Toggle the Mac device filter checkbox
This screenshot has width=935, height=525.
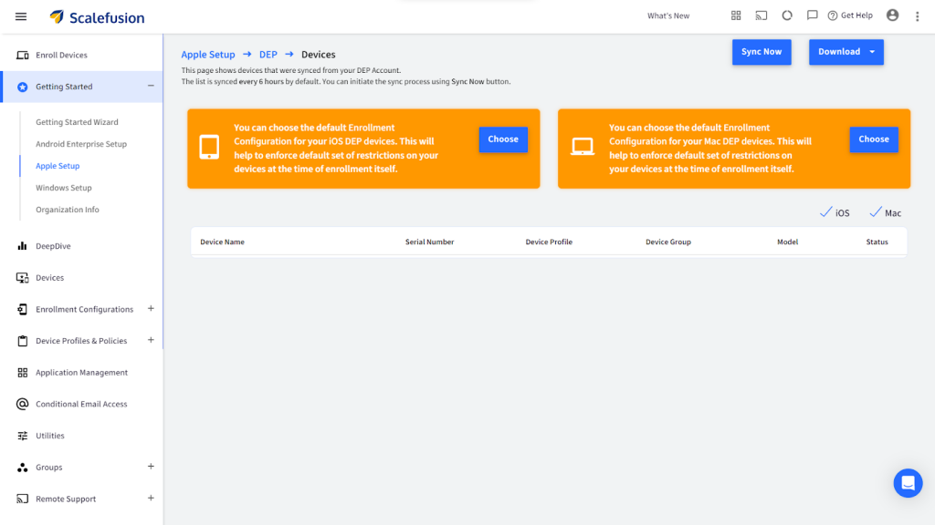click(x=876, y=212)
